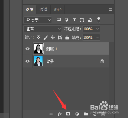This screenshot has width=128, height=118.
Task: Create a new group folder
Action: [x=86, y=114]
